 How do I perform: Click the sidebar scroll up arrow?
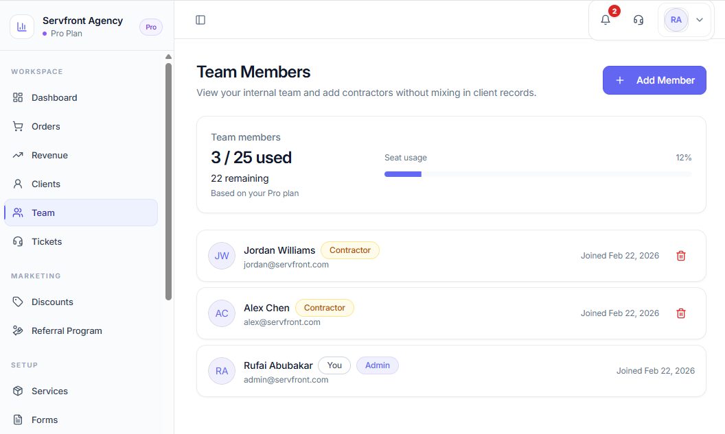pos(168,57)
